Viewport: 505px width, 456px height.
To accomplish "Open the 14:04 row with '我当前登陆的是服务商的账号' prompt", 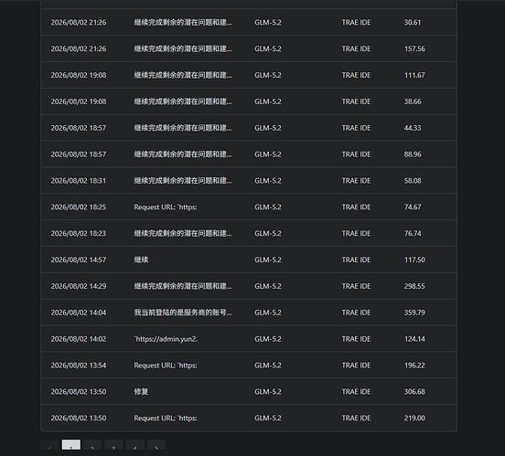I will point(249,313).
